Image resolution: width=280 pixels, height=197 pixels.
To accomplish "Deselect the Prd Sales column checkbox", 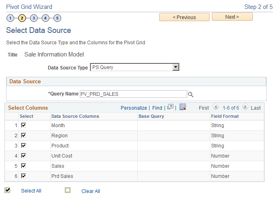I will (x=24, y=176).
